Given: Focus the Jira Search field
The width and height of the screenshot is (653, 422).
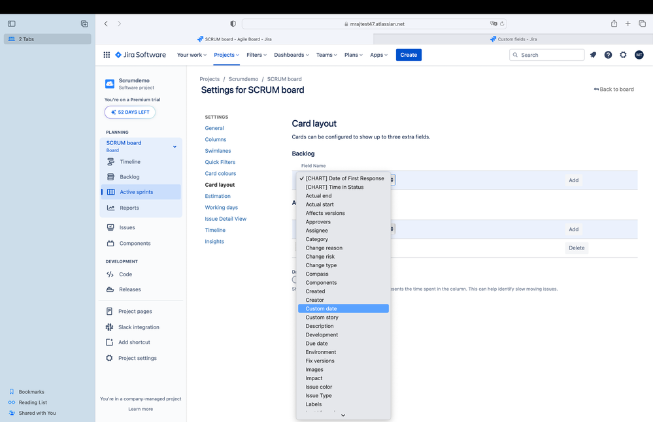Looking at the screenshot, I should 547,55.
